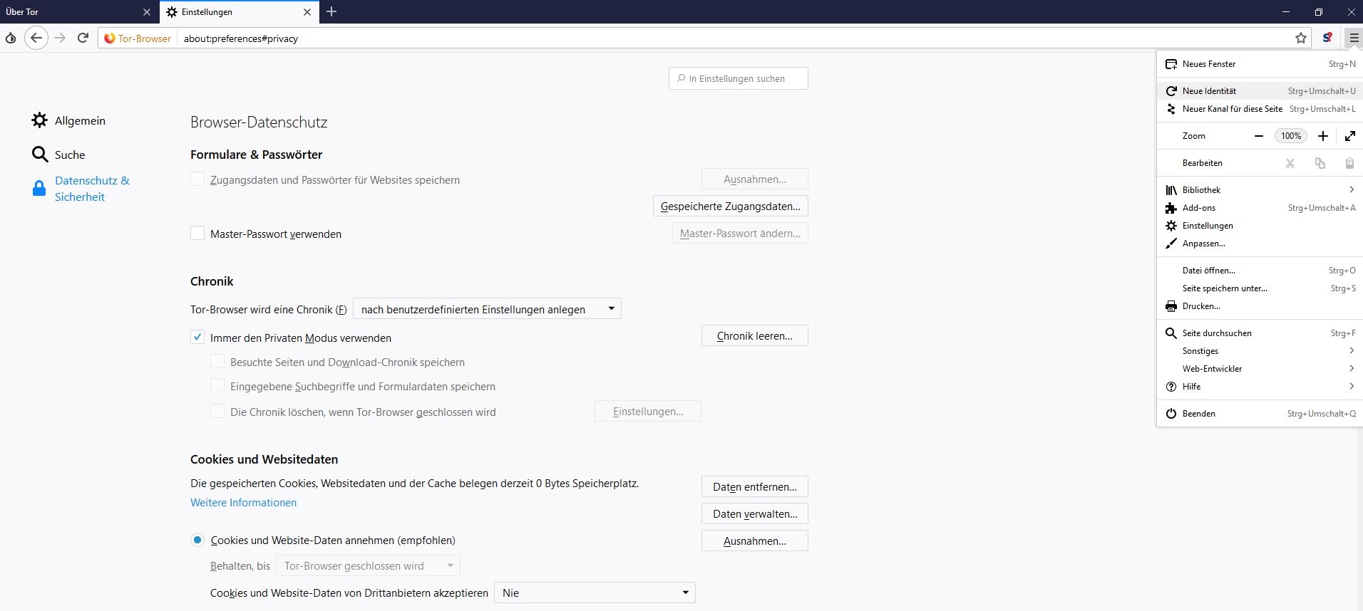Select Datenschutz & Sicherheit category
The width and height of the screenshot is (1363, 611).
tap(81, 189)
